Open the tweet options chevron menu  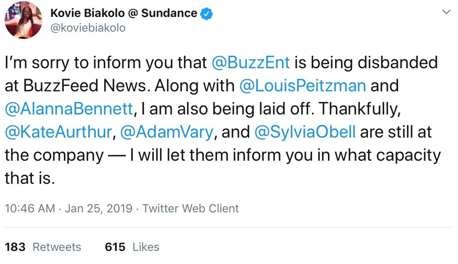click(446, 12)
